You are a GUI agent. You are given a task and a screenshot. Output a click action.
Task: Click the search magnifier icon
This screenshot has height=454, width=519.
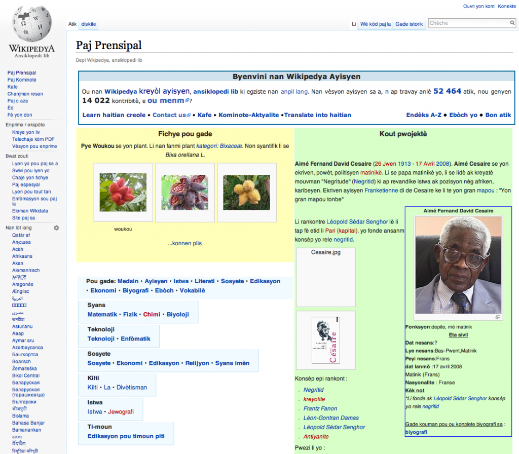coord(512,23)
